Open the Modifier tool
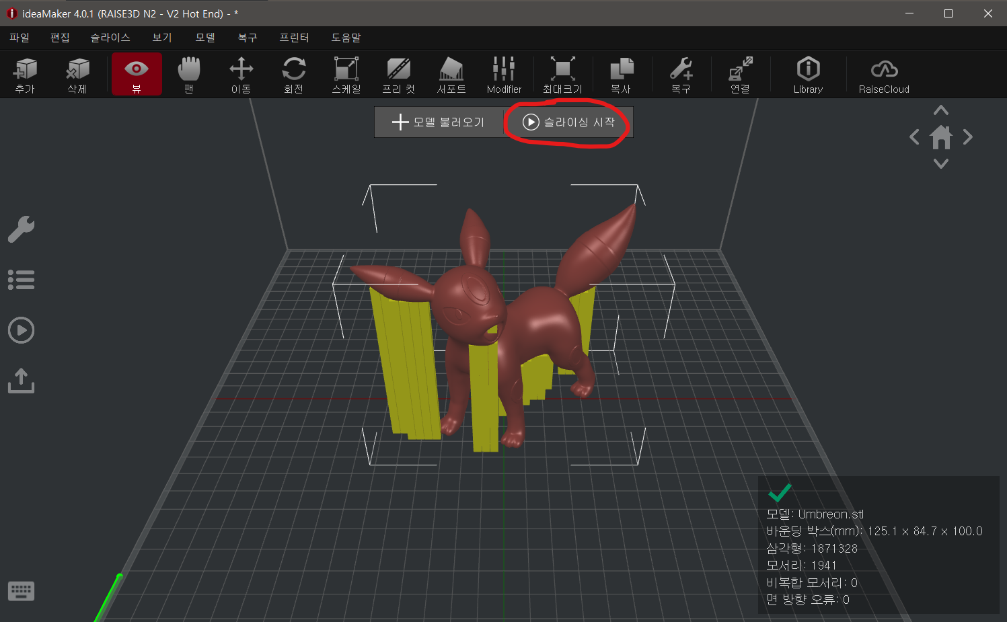The height and width of the screenshot is (622, 1007). (x=504, y=75)
